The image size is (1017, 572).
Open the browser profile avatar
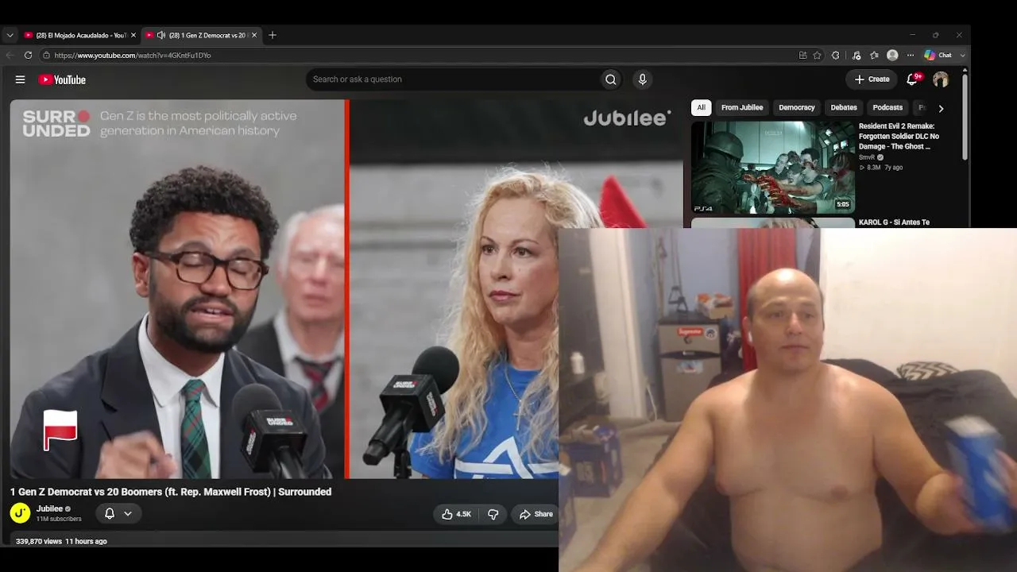(x=892, y=56)
